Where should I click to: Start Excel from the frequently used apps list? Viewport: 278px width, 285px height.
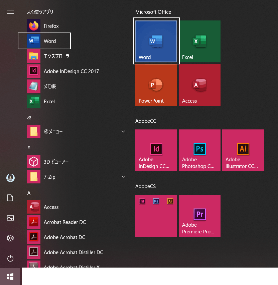pyautogui.click(x=76, y=101)
